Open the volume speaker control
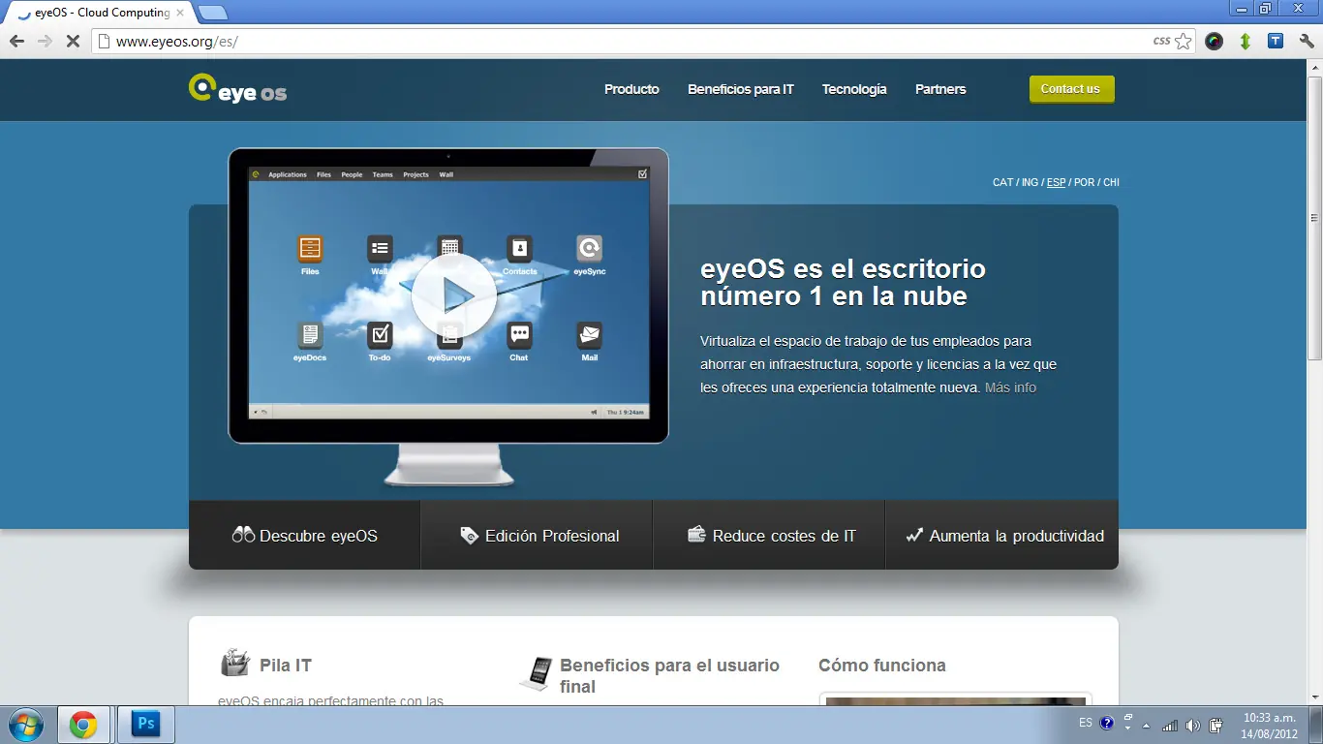The width and height of the screenshot is (1323, 744). (x=1192, y=726)
